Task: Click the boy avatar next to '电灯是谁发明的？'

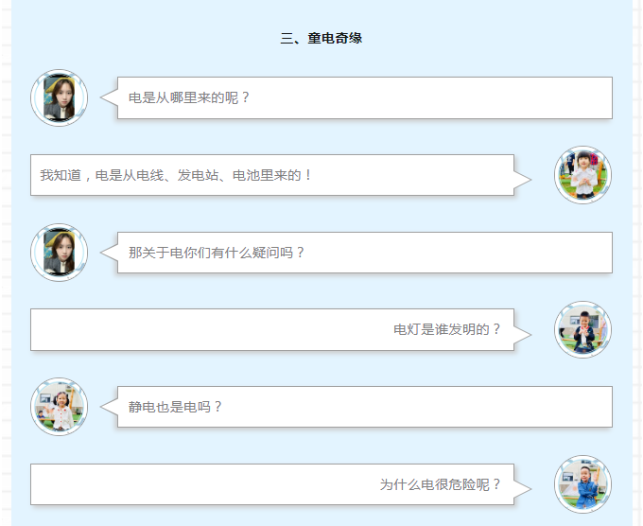Action: pos(582,329)
